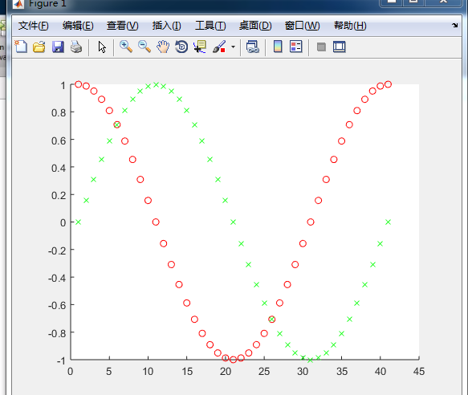Click the New Figure icon
Image resolution: width=468 pixels, height=395 pixels.
pos(21,47)
